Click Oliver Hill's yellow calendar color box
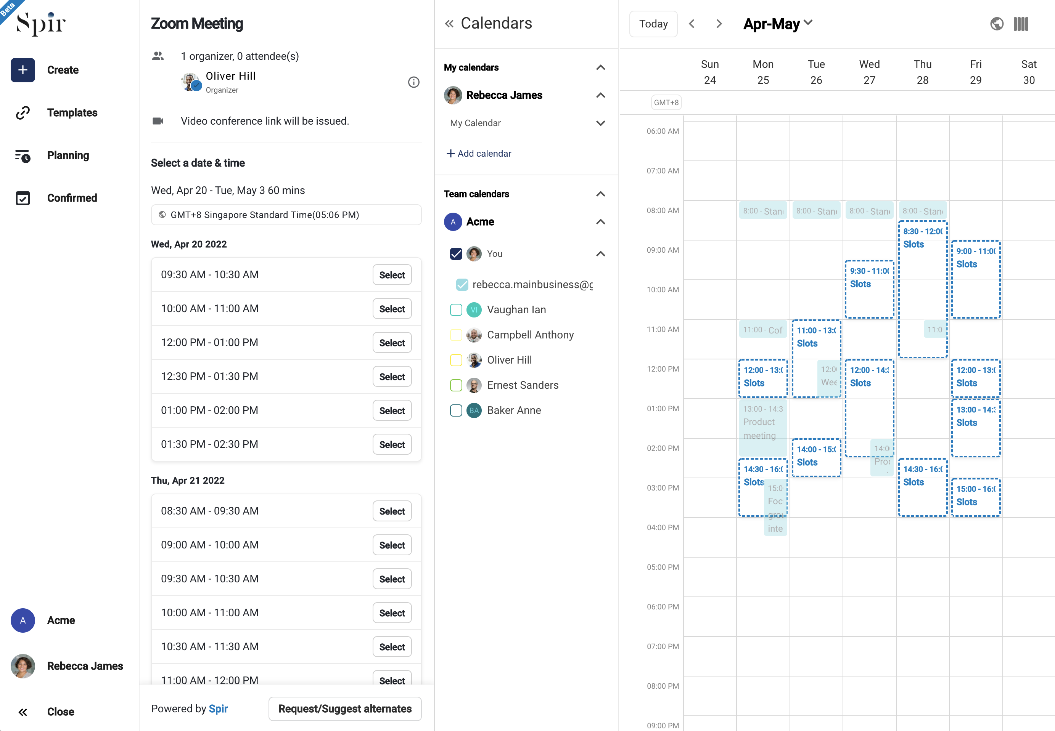Screen dimensions: 1055x731 coord(455,360)
